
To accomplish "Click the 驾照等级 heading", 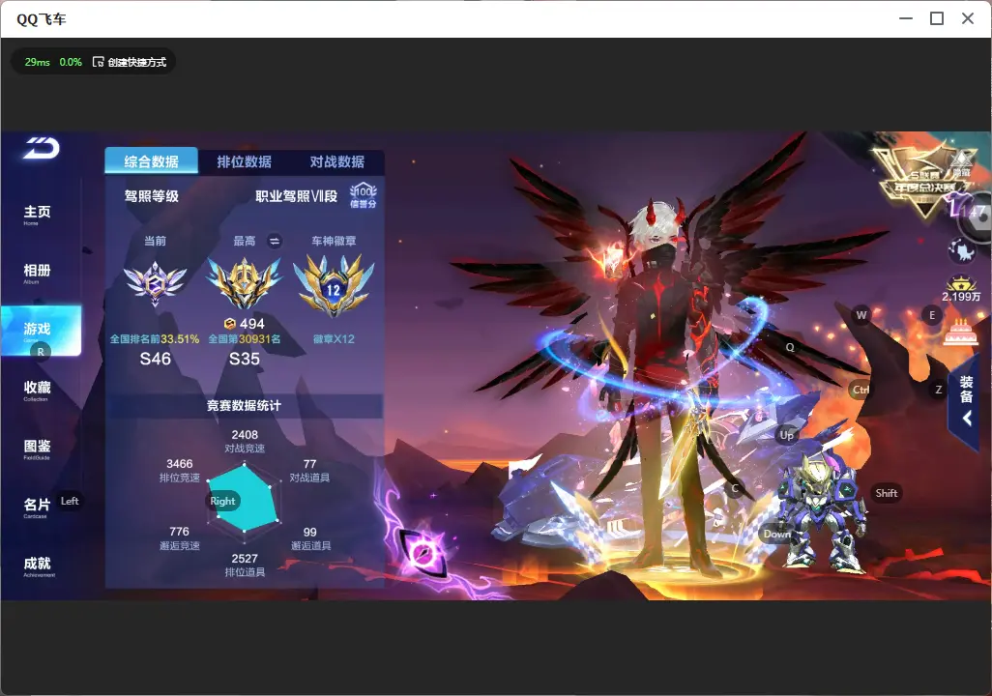I will [151, 196].
